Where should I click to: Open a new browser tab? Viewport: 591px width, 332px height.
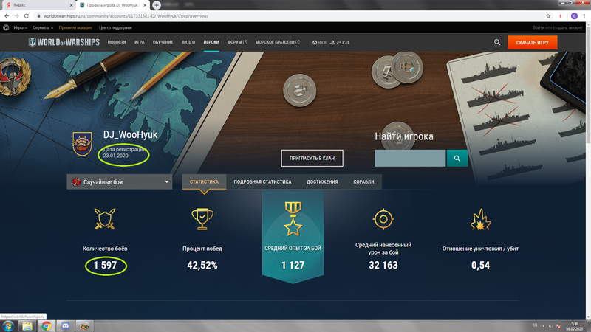click(157, 5)
